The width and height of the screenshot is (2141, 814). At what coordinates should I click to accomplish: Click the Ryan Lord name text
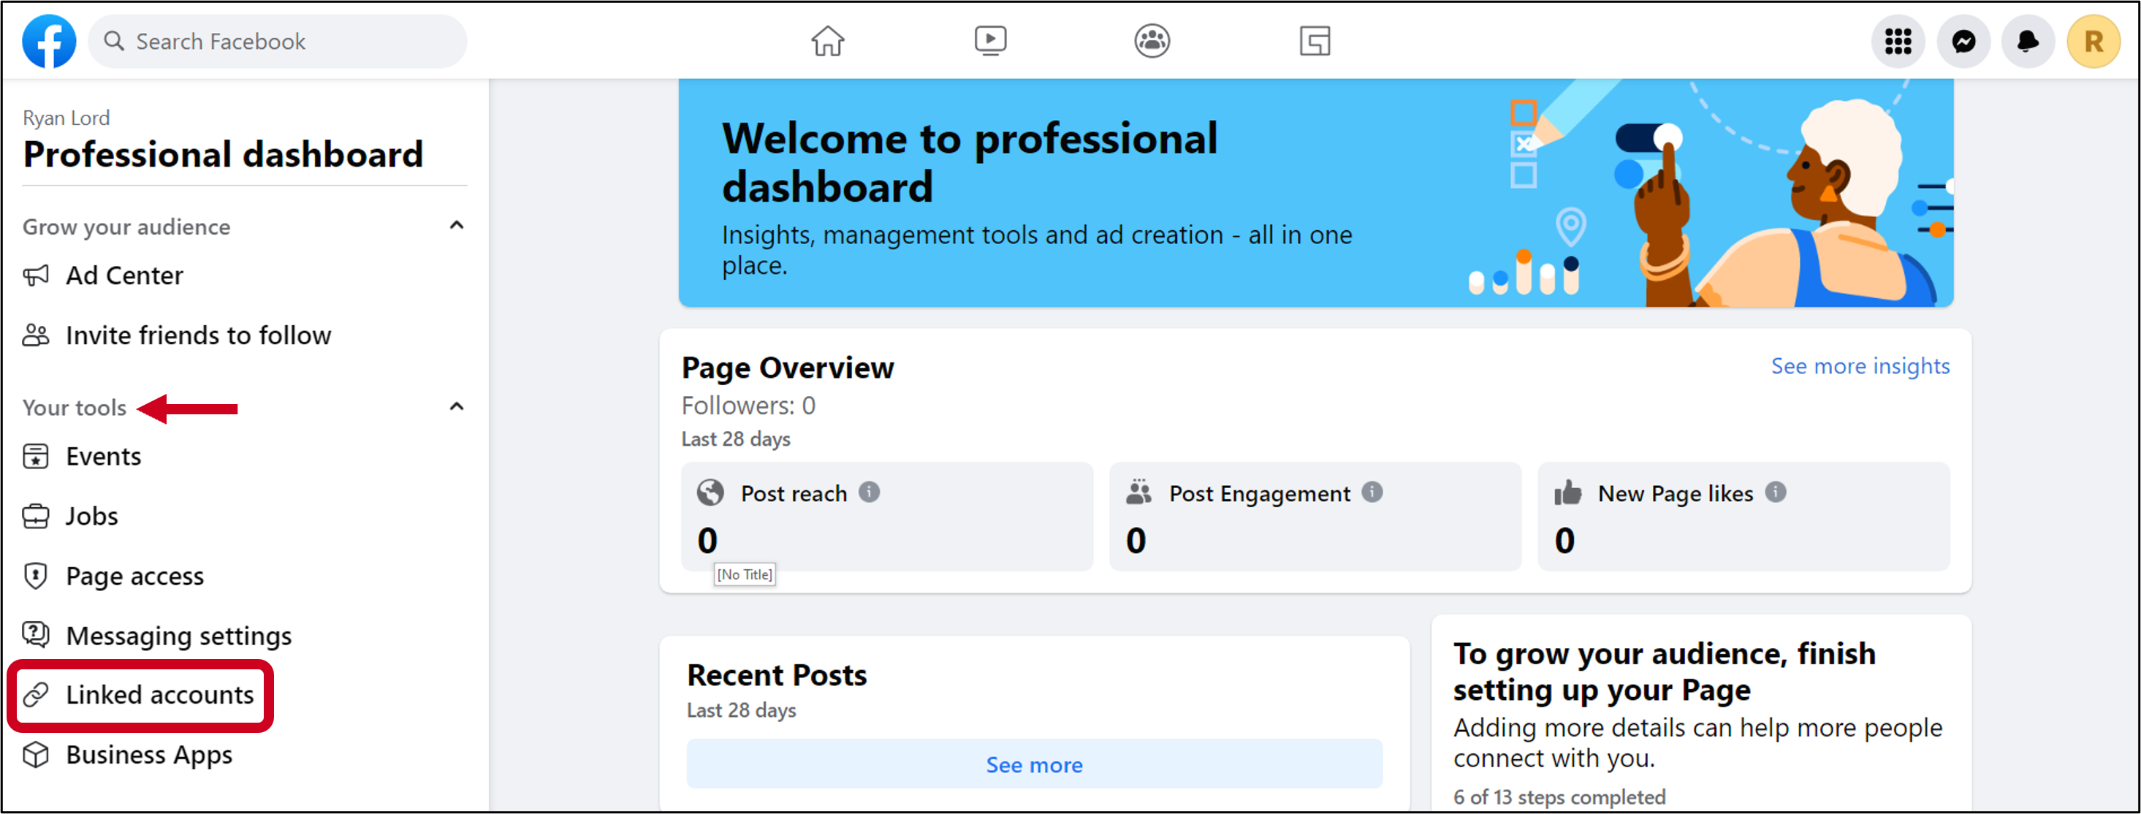click(x=66, y=118)
